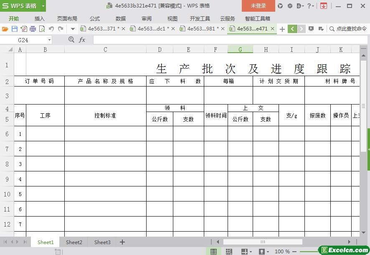
Task: Click the red download ribbon toggle icon
Action: coord(324,6)
